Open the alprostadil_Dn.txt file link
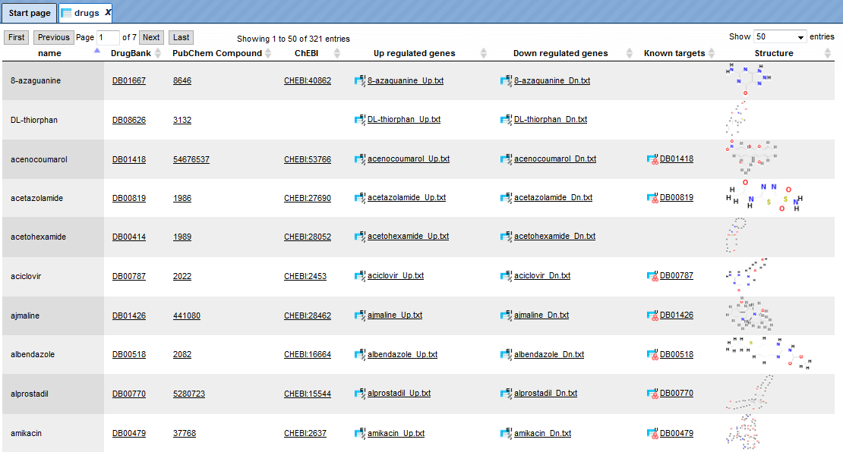The image size is (843, 452). (546, 393)
